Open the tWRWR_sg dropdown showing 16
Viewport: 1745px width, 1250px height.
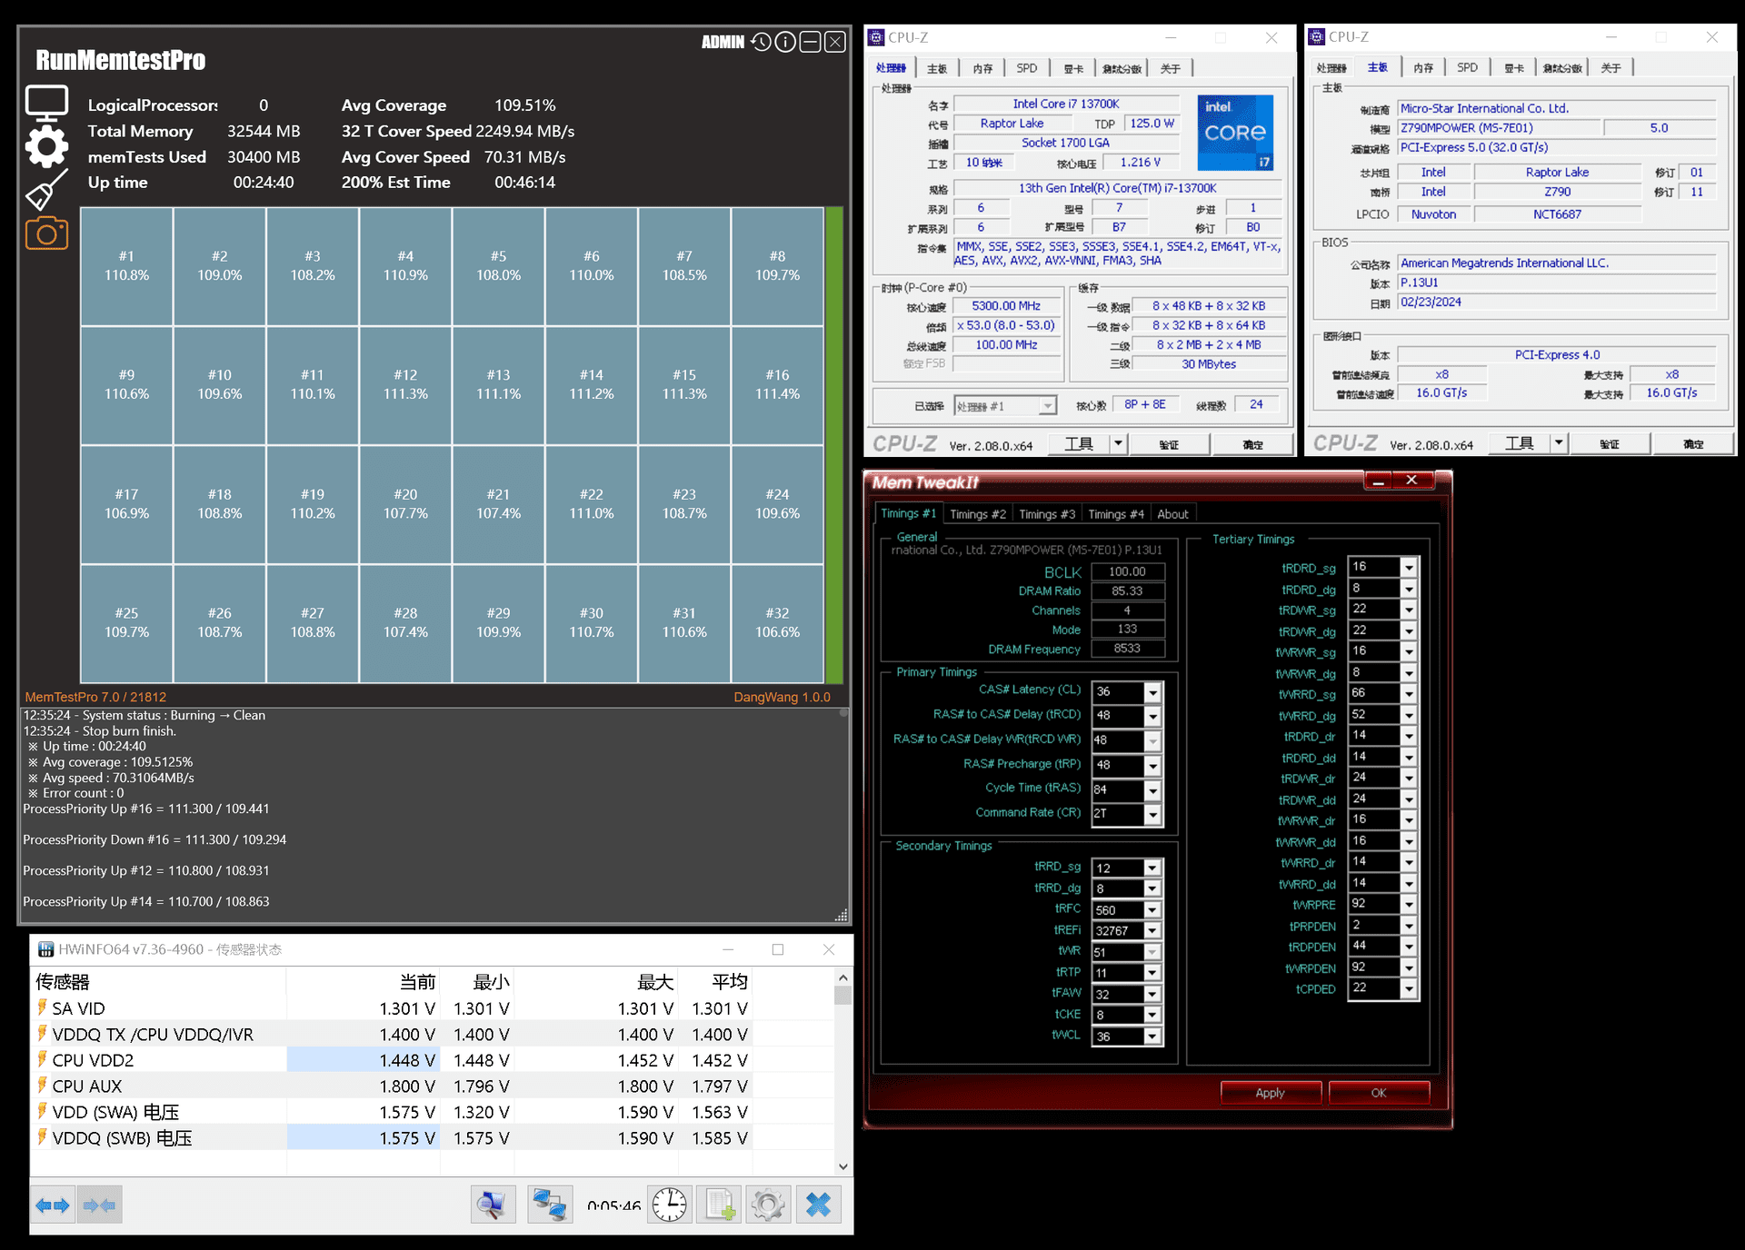1409,652
